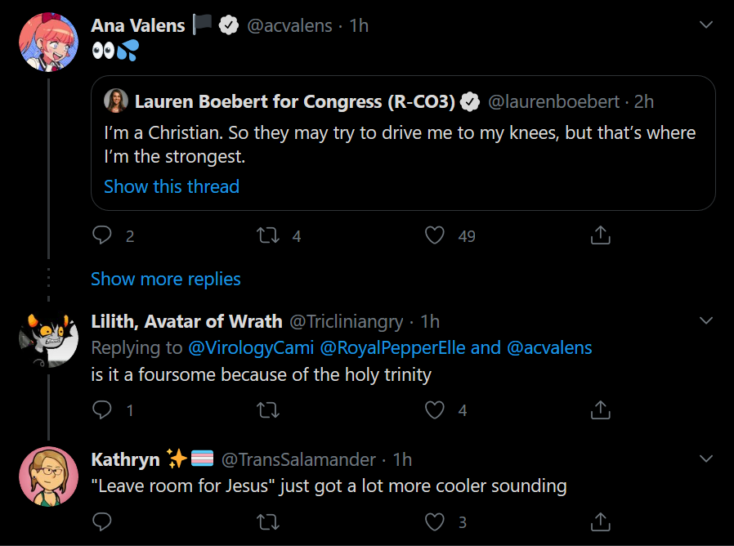Like Ana Valens's tweet with 49 likes
The image size is (734, 546).
click(x=434, y=235)
